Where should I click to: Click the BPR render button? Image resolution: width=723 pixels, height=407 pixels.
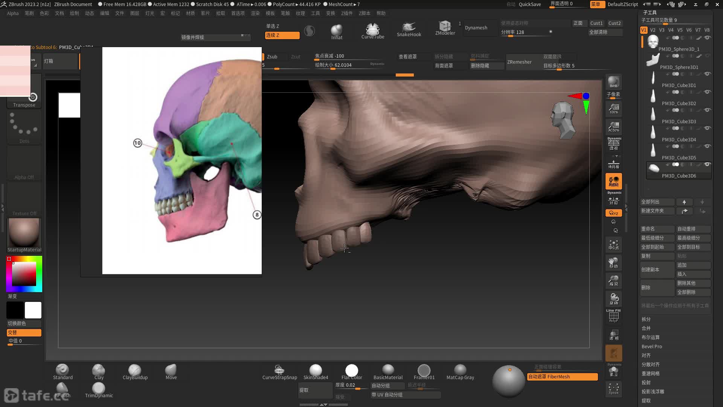pos(613,82)
